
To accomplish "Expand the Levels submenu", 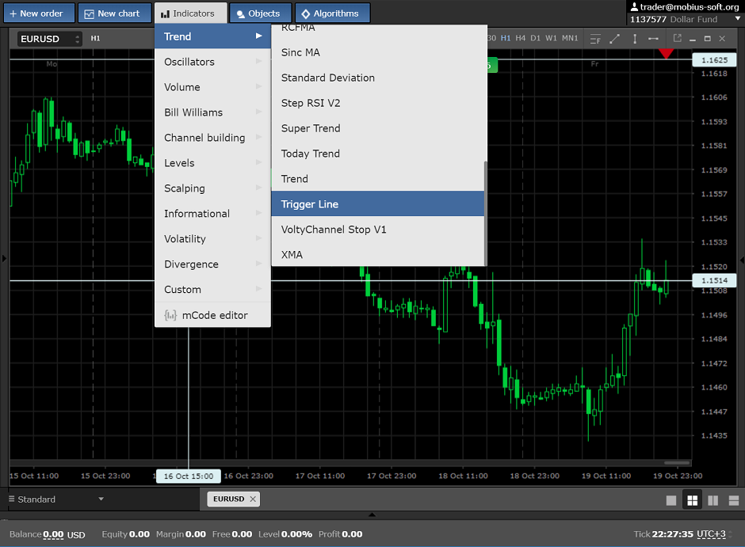I will click(x=213, y=163).
